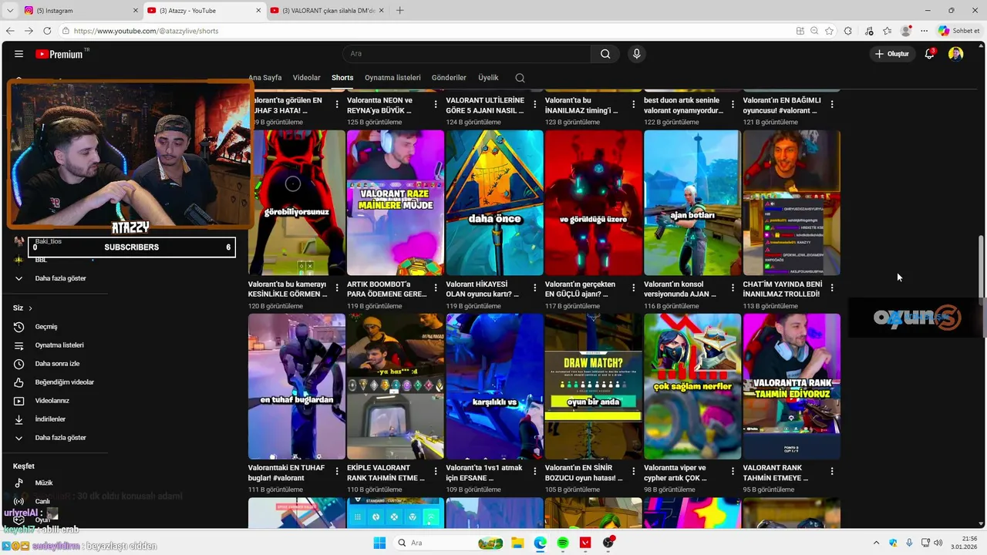This screenshot has height=555, width=987.
Task: Go back with browser back arrow
Action: coord(10,31)
